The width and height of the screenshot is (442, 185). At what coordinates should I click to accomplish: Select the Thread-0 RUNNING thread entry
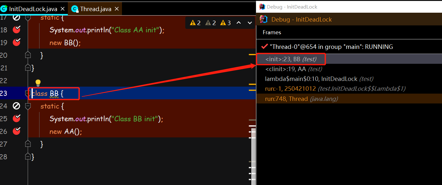(349, 47)
